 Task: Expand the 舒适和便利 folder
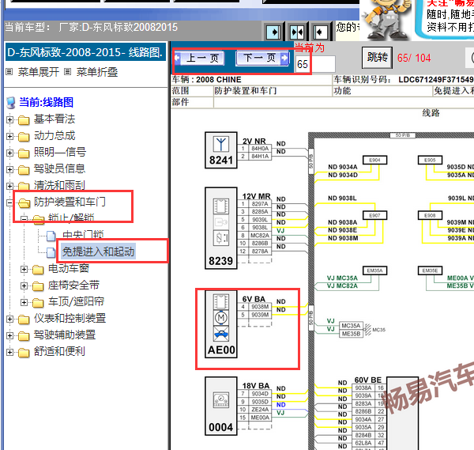point(9,352)
